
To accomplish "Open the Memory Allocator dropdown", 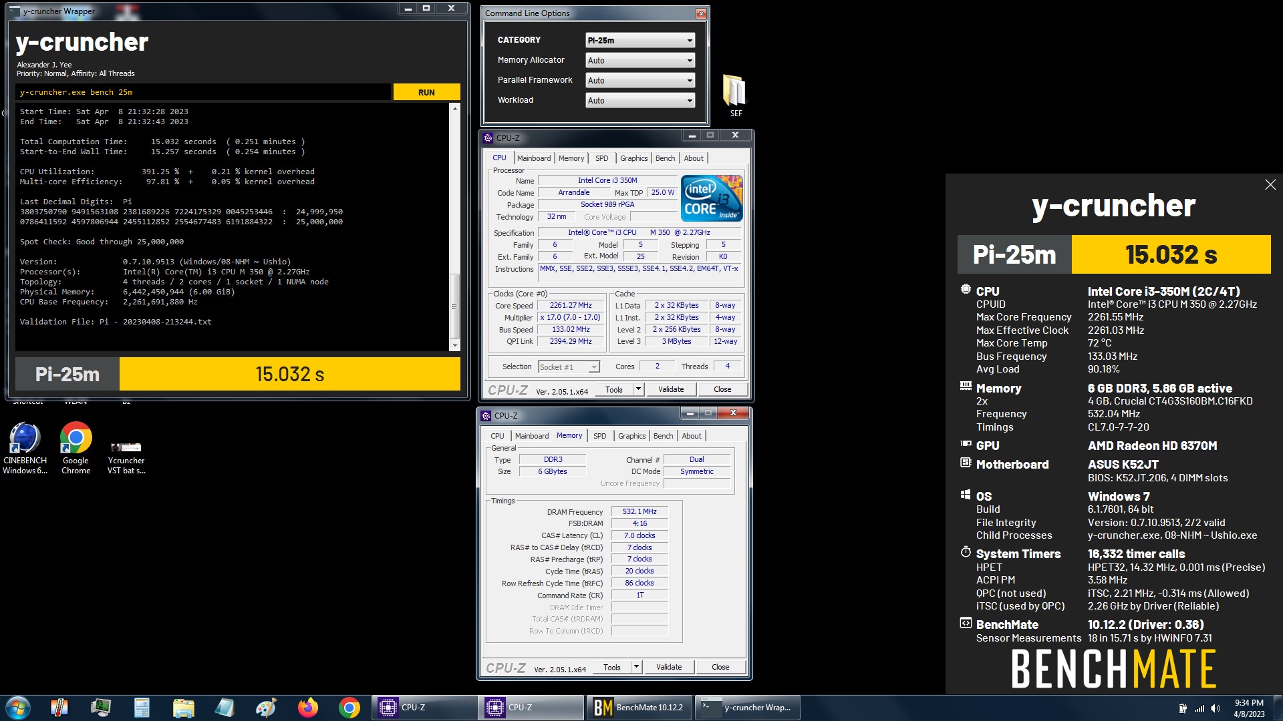I will coord(640,61).
